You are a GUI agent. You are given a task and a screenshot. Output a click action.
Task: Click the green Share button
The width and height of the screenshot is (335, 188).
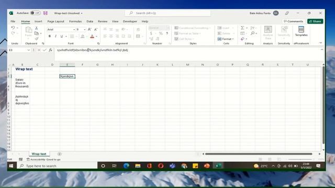(x=315, y=21)
